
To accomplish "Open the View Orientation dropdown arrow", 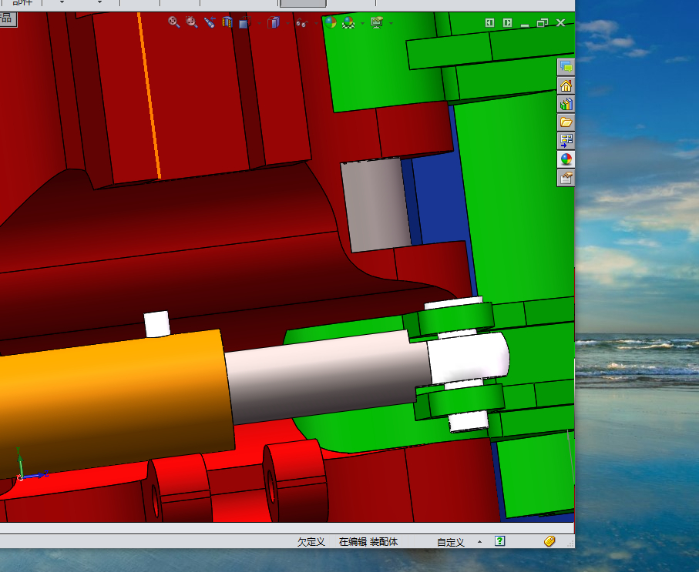I will (260, 23).
